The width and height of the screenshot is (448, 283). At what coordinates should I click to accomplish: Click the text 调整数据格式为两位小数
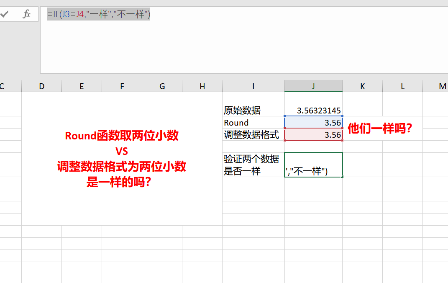click(122, 166)
